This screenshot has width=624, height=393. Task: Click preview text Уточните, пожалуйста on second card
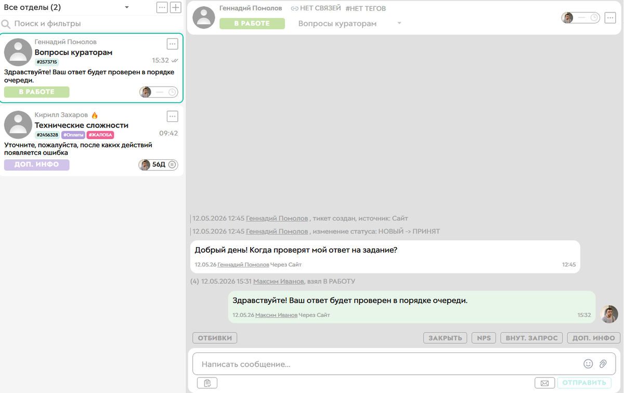pyautogui.click(x=78, y=148)
